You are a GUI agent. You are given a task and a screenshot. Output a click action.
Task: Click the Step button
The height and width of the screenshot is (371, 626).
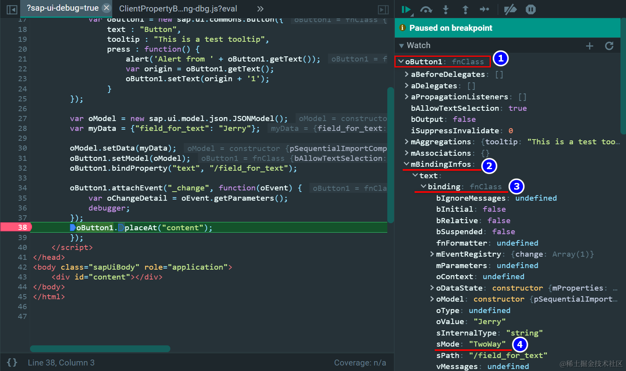485,10
